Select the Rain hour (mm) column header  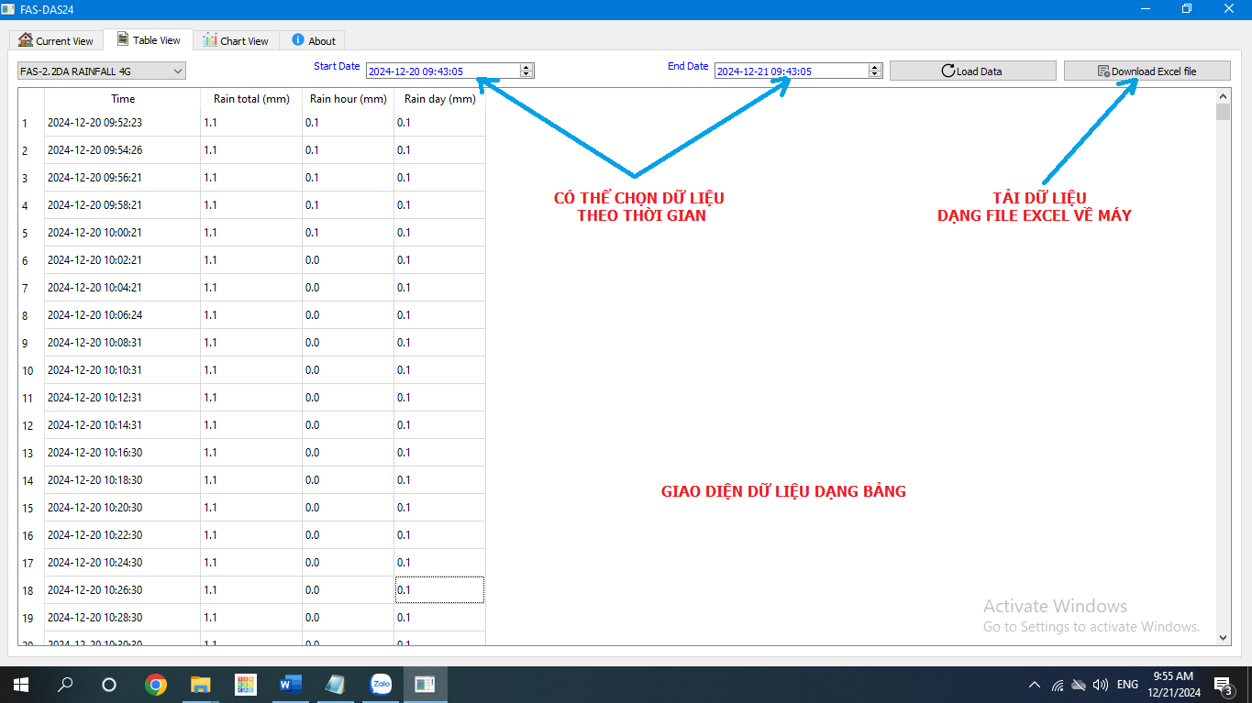click(348, 99)
